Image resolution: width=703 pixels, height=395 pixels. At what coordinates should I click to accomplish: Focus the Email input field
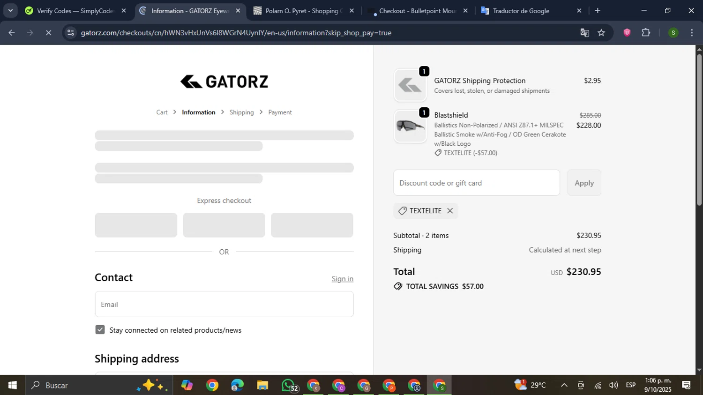(x=224, y=304)
